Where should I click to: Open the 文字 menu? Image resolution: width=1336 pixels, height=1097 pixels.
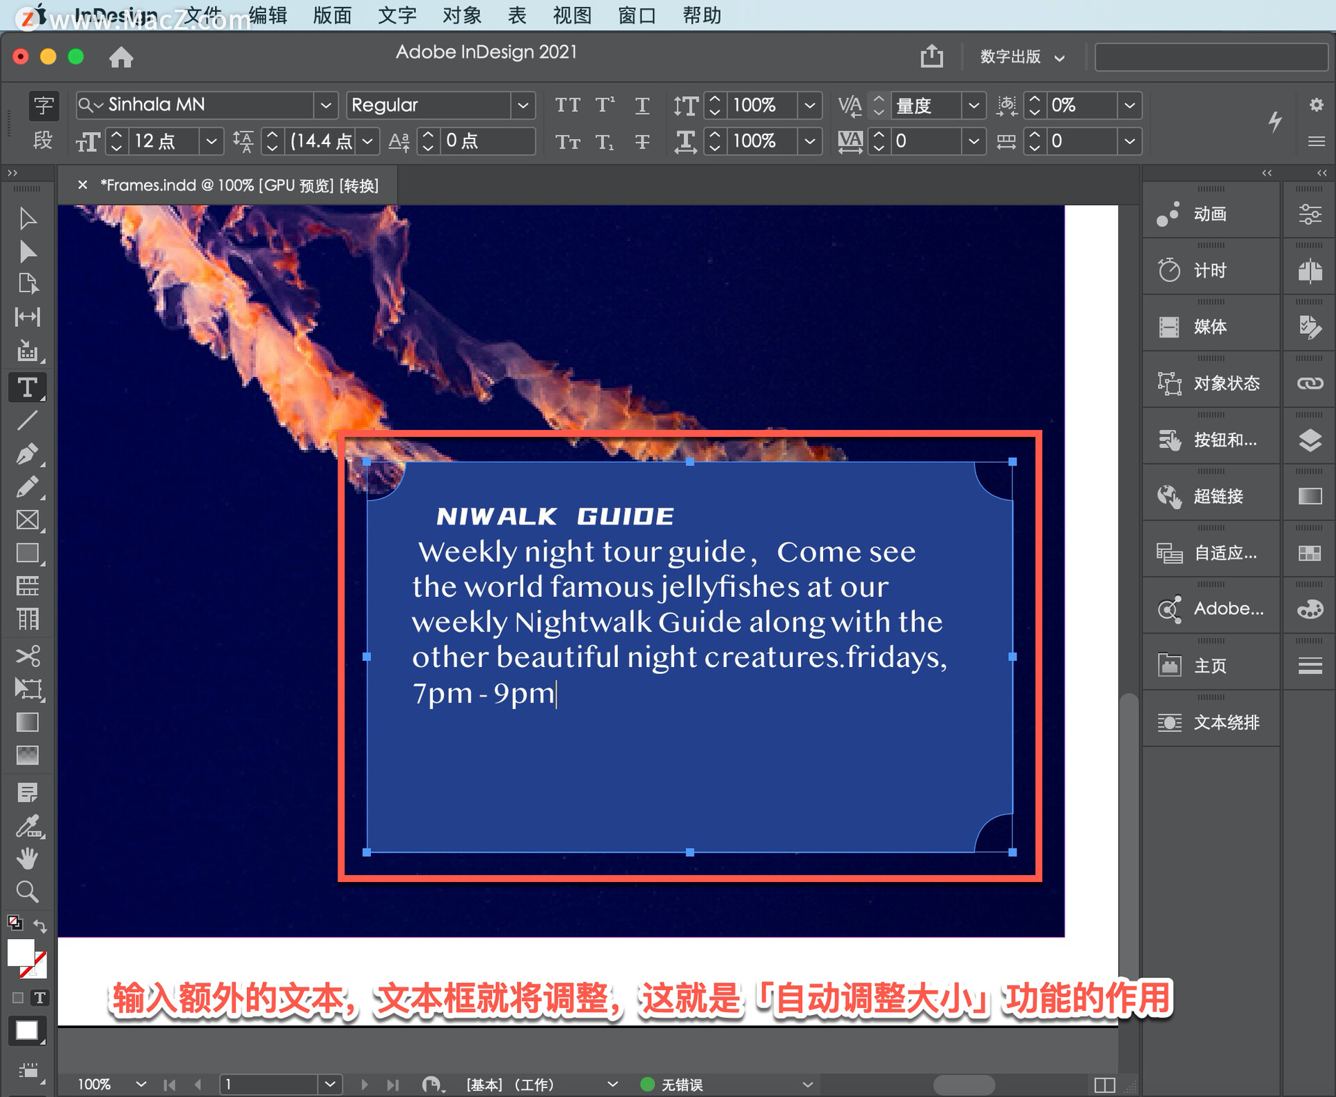coord(397,15)
